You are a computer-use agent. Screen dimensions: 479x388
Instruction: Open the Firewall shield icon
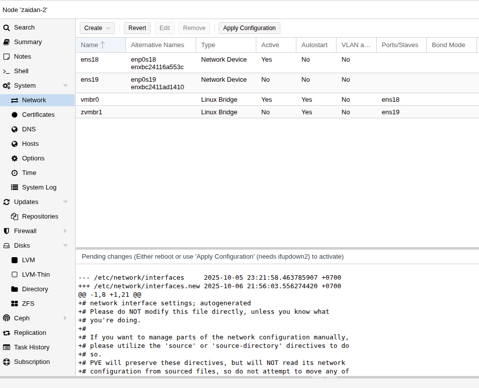coord(7,231)
